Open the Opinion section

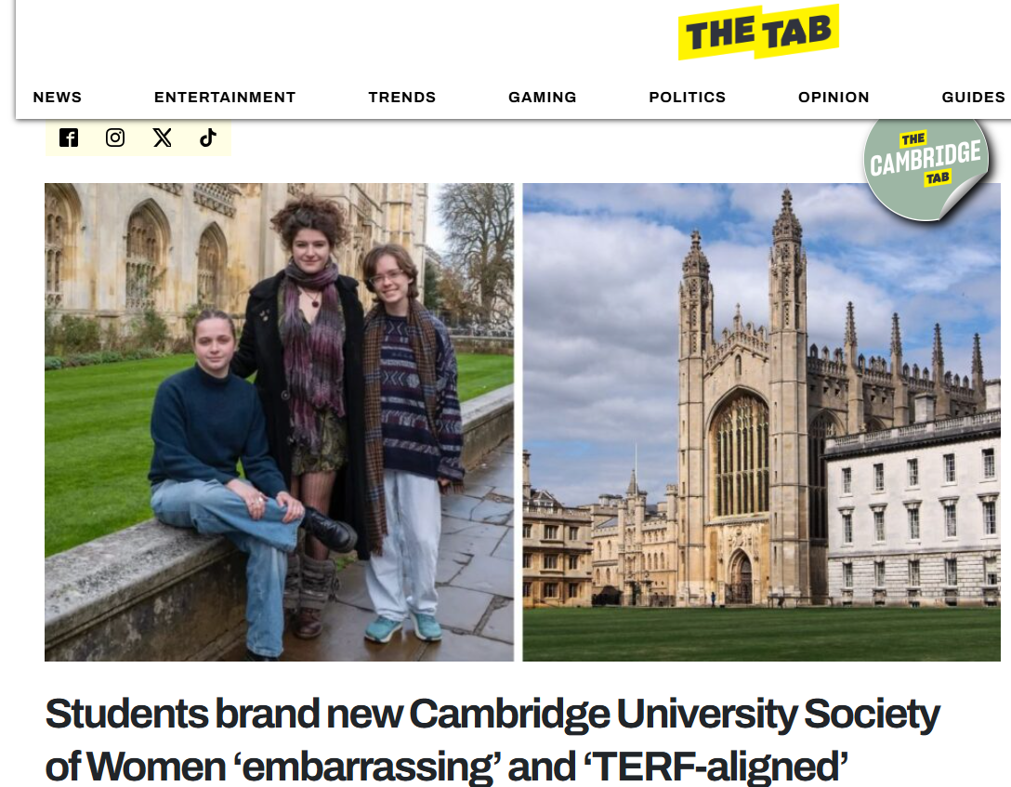click(834, 97)
